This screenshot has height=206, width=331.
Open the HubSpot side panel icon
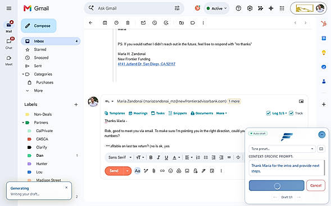tap(324, 24)
